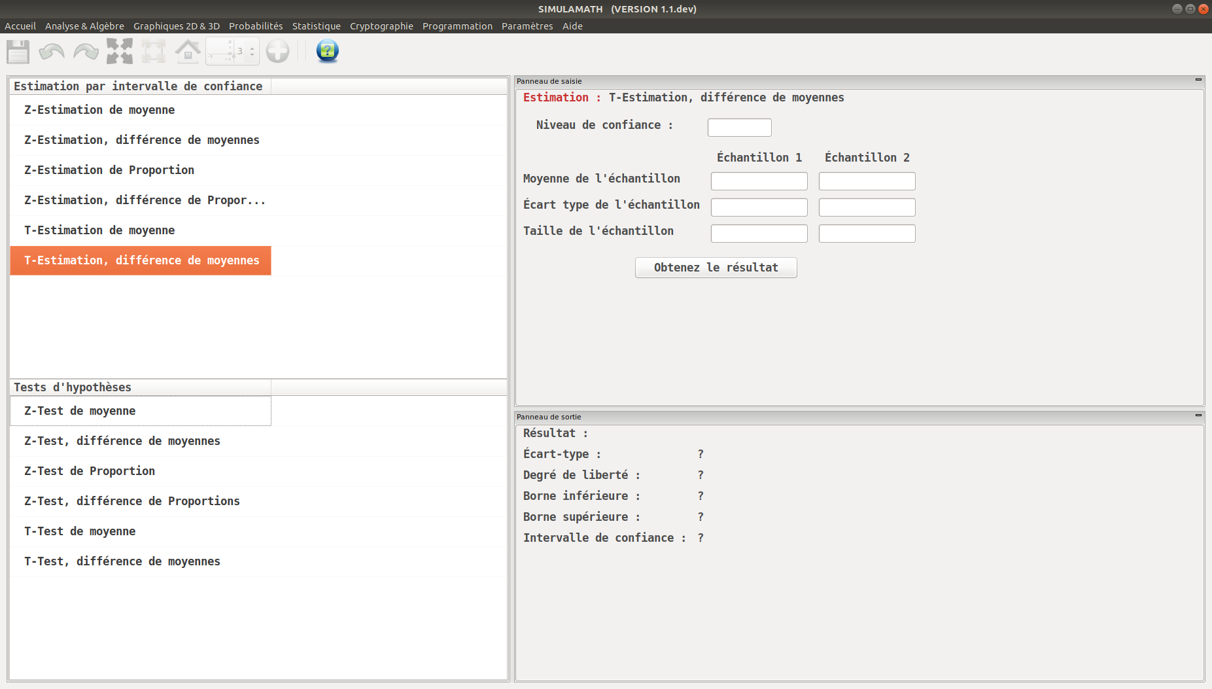Collapse the Panneau de saisie panel
This screenshot has height=689, width=1212.
click(x=1198, y=80)
